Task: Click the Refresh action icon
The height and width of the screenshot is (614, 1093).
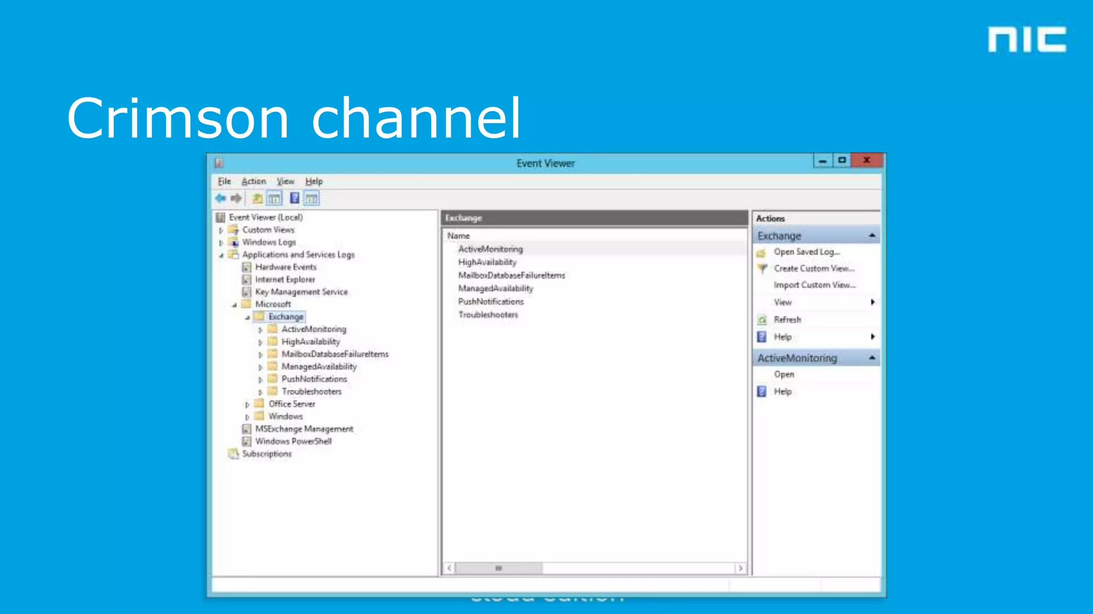Action: pos(762,320)
